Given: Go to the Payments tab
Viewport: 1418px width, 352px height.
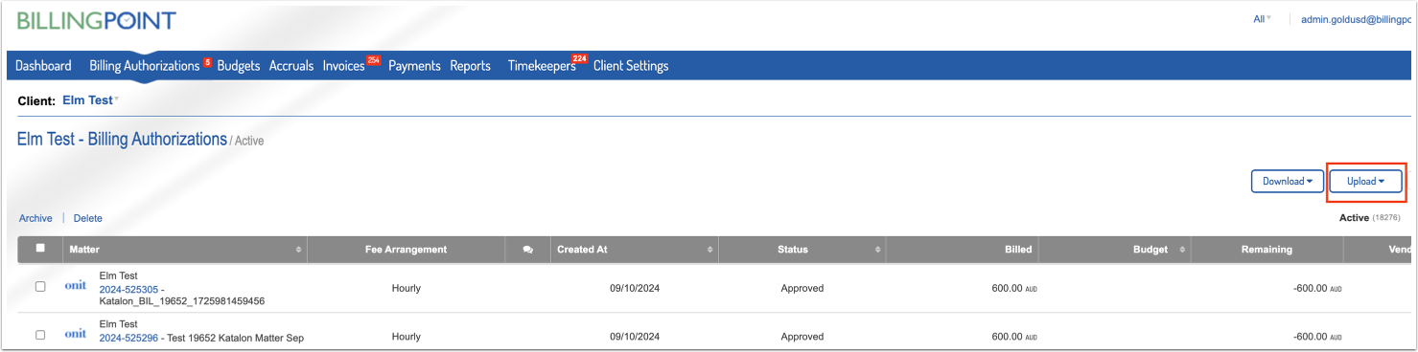Looking at the screenshot, I should click(414, 66).
